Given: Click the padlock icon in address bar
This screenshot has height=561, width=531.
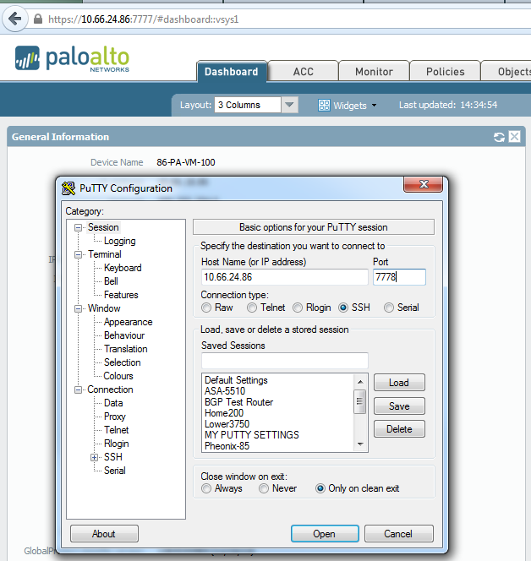Looking at the screenshot, I should click(x=38, y=19).
